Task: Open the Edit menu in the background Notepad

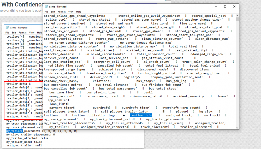Action: [x=14, y=33]
